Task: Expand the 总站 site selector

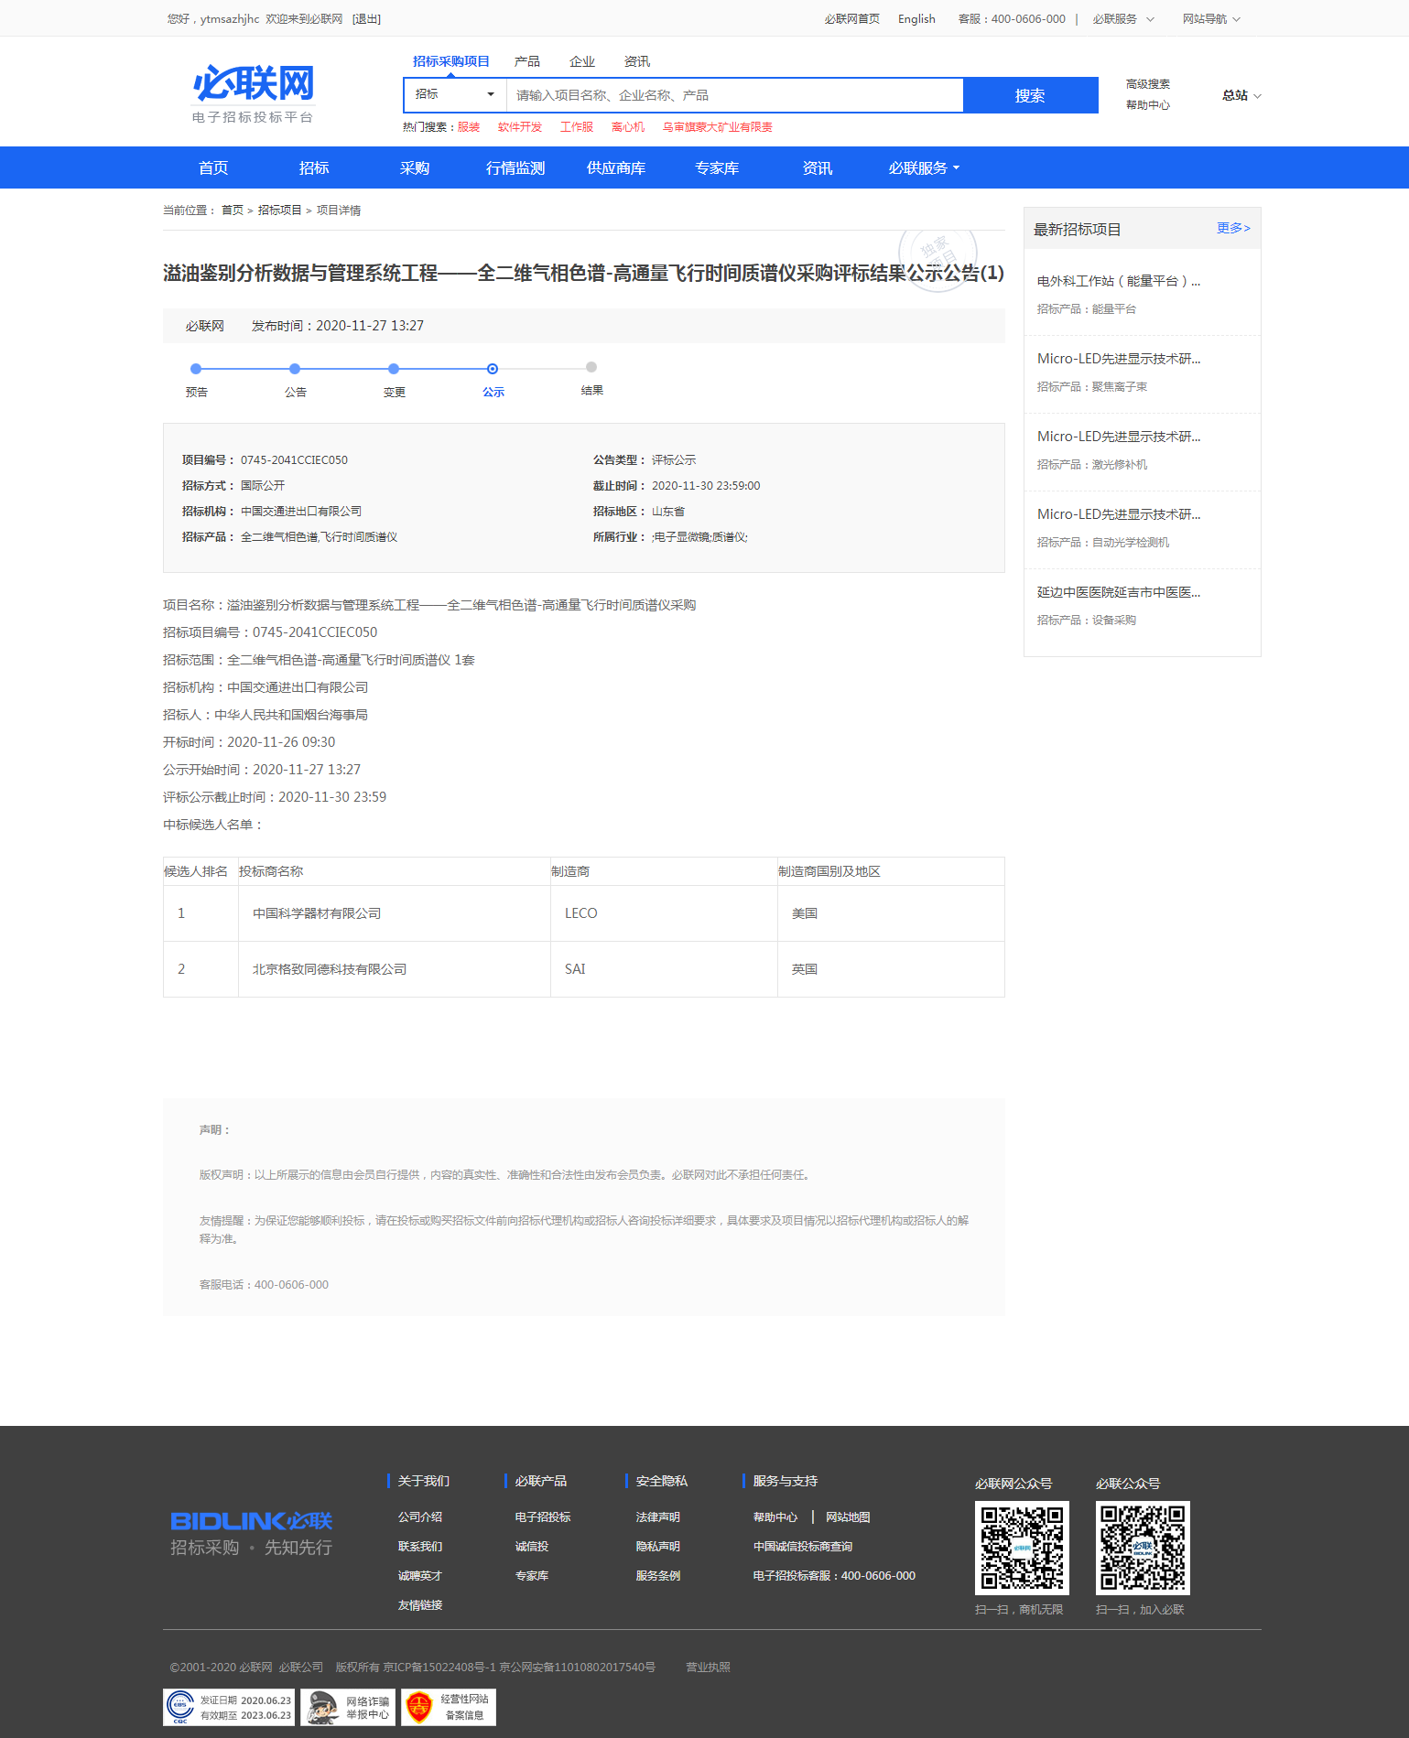Action: click(x=1241, y=95)
